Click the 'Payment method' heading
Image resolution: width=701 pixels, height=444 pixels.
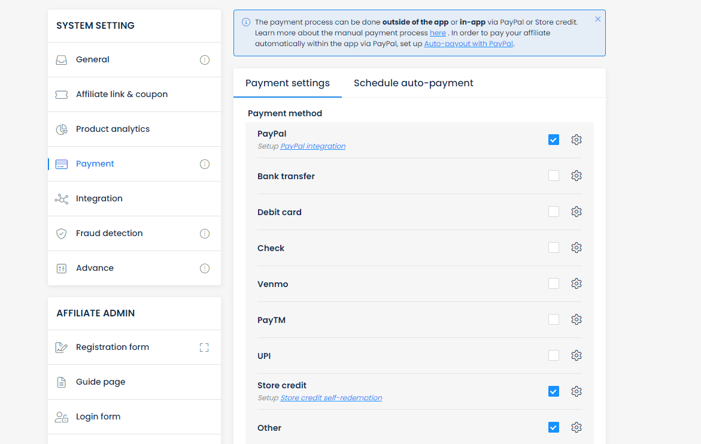[x=285, y=114]
